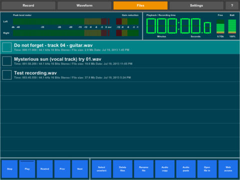This screenshot has height=180, width=240.
Task: Click the Right channel peak level meter
Action: tap(61, 33)
